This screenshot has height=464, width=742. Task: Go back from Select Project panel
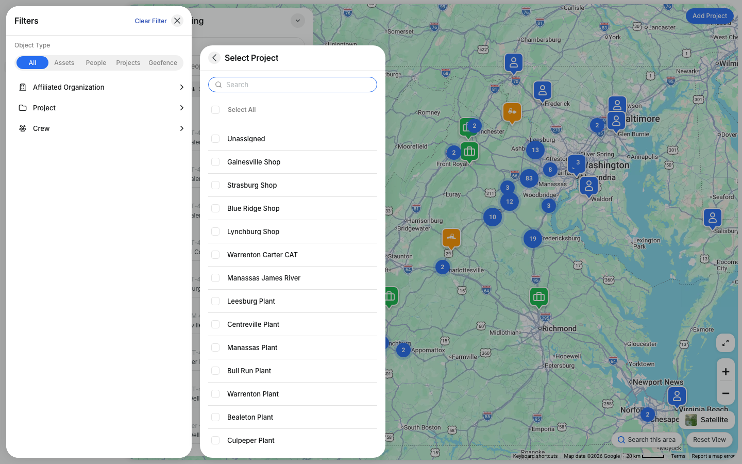tap(214, 58)
